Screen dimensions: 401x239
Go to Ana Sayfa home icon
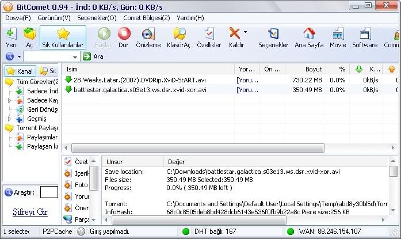click(309, 34)
